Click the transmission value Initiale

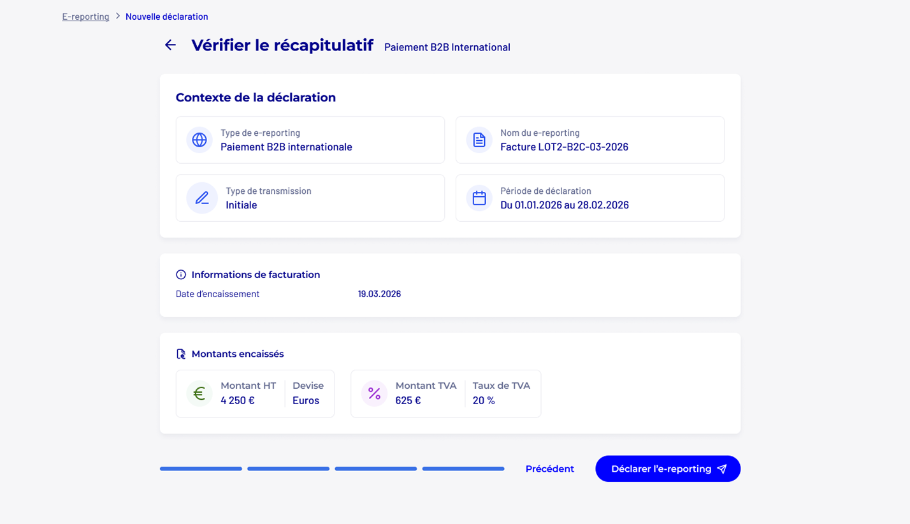point(242,205)
